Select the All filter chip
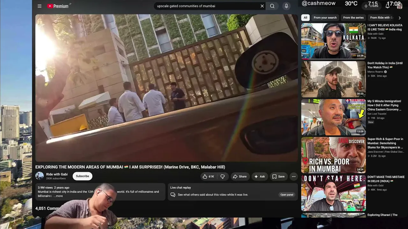Image resolution: width=408 pixels, height=229 pixels. (305, 18)
